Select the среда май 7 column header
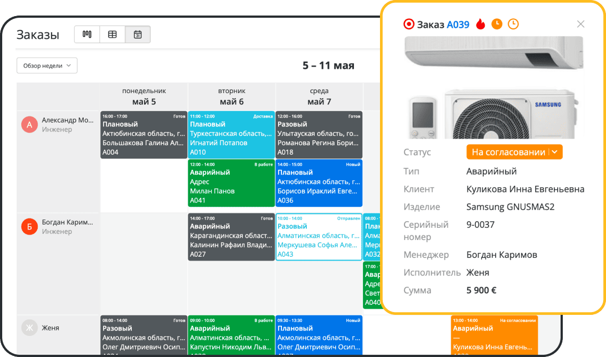Viewport: 606px width, 357px height. pos(319,96)
